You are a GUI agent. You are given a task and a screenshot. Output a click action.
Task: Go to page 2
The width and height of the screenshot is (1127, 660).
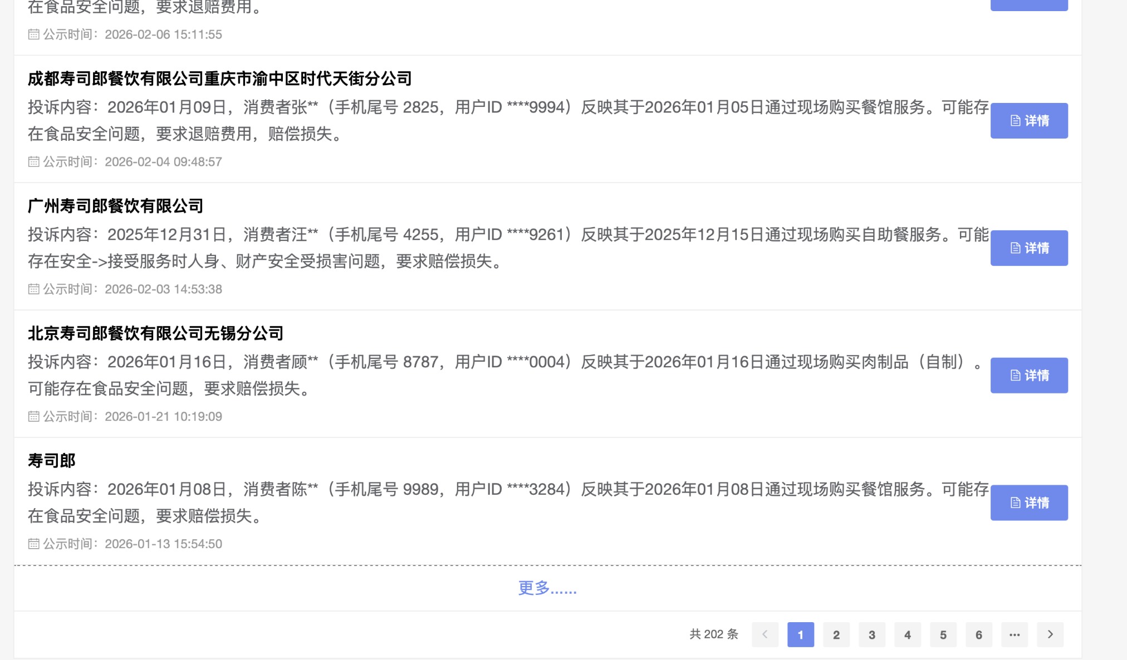[836, 634]
